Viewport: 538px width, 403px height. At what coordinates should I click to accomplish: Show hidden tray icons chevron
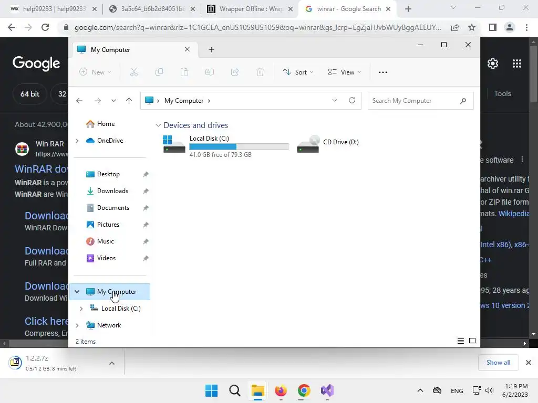click(x=420, y=390)
